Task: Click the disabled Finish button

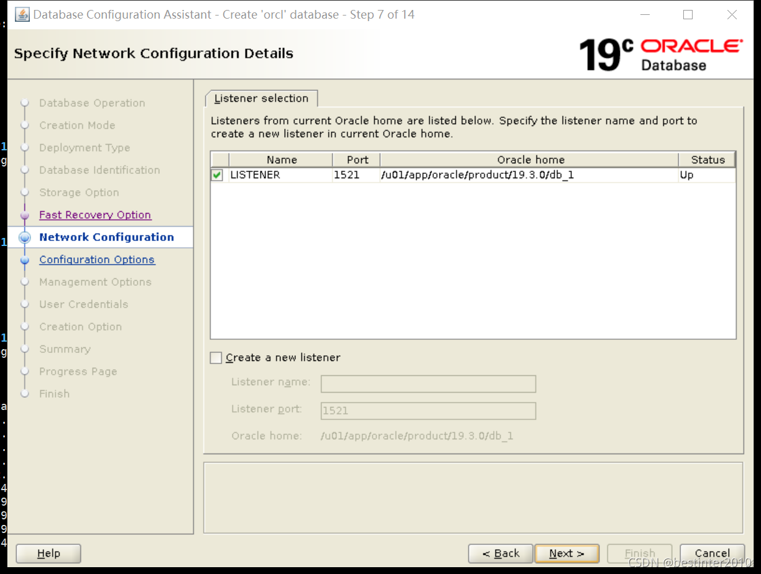Action: coord(640,553)
